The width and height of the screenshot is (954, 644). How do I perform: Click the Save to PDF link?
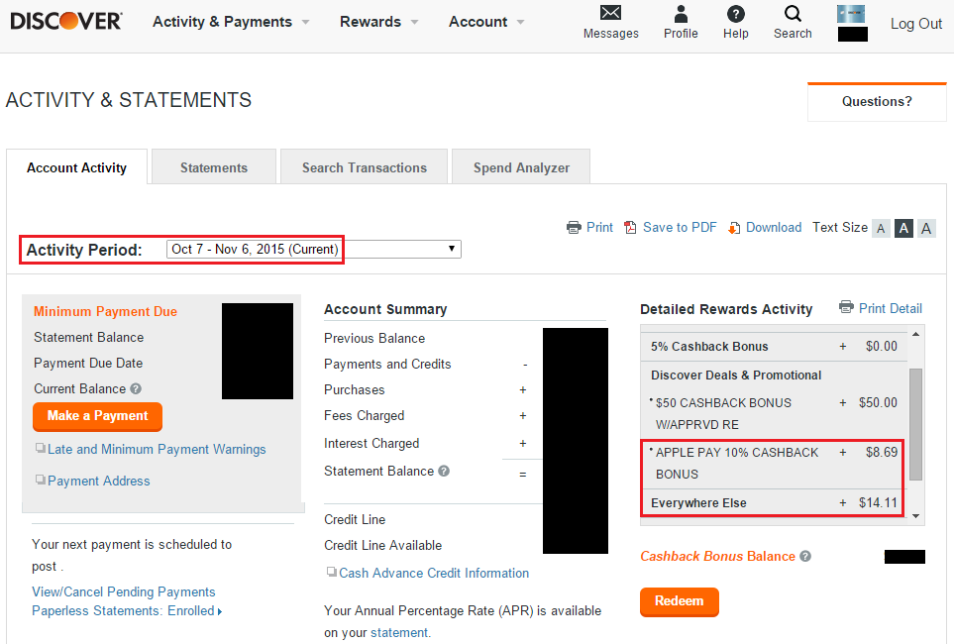680,227
